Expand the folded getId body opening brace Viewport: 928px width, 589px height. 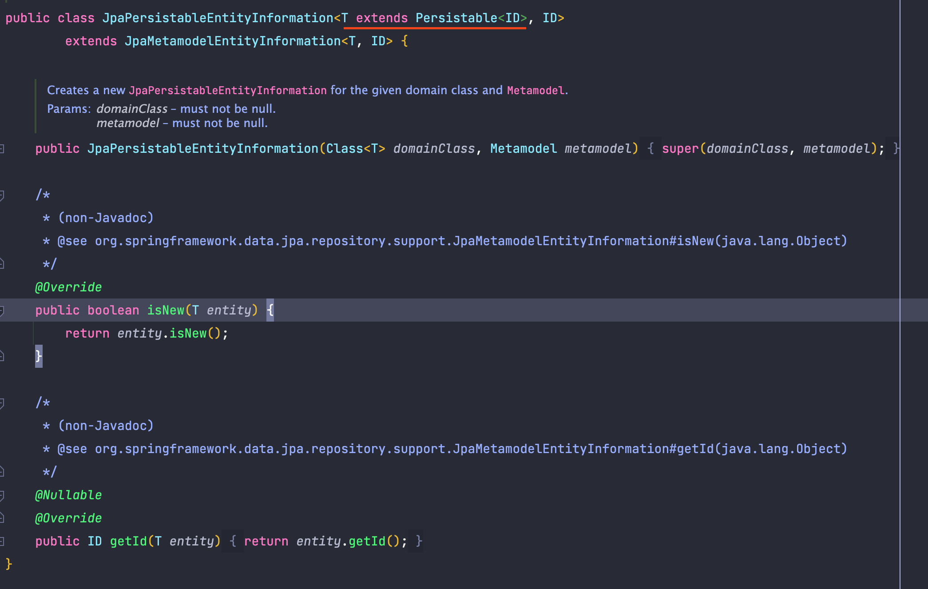click(x=233, y=541)
